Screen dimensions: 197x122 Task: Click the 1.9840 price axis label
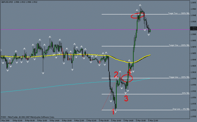coord(193,60)
